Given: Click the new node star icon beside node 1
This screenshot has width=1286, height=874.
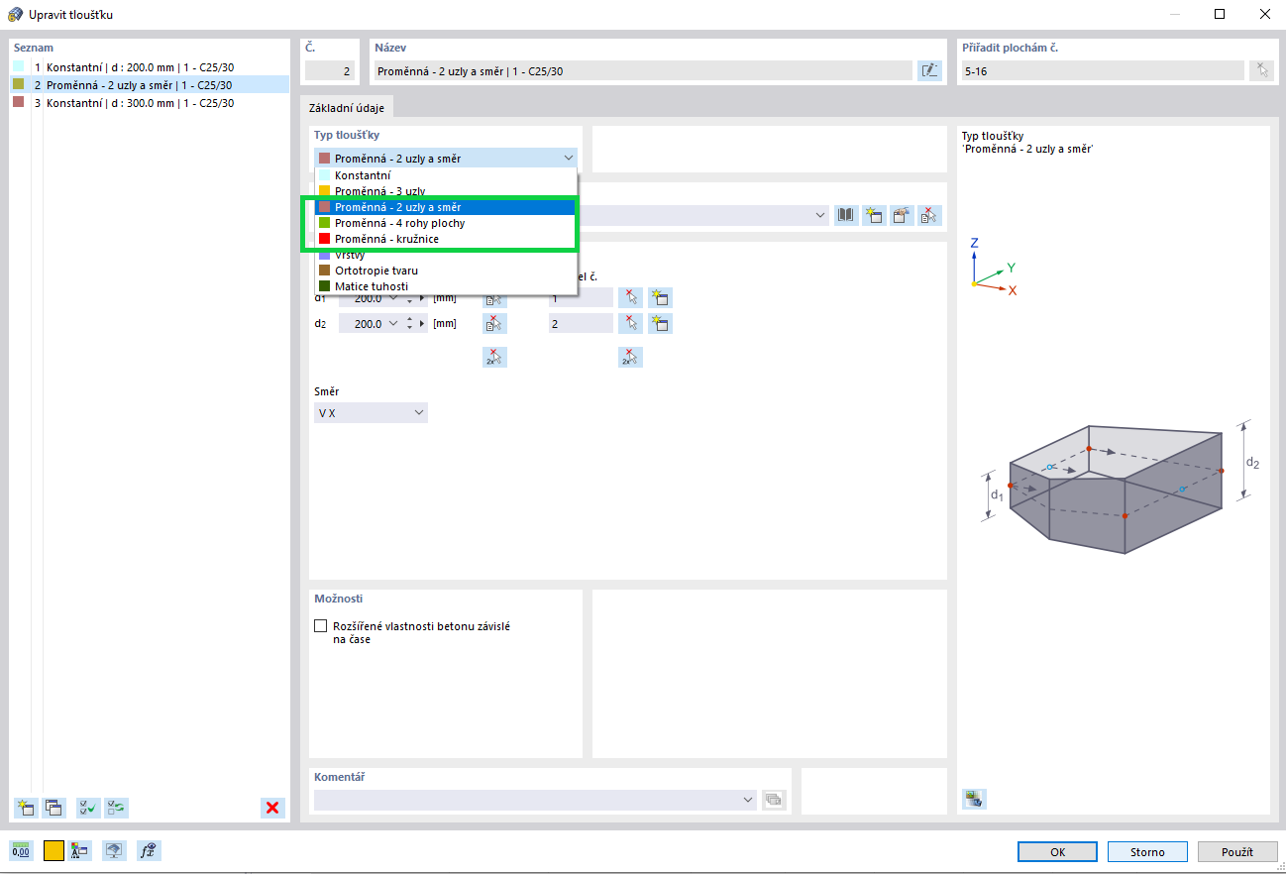Looking at the screenshot, I should (660, 297).
